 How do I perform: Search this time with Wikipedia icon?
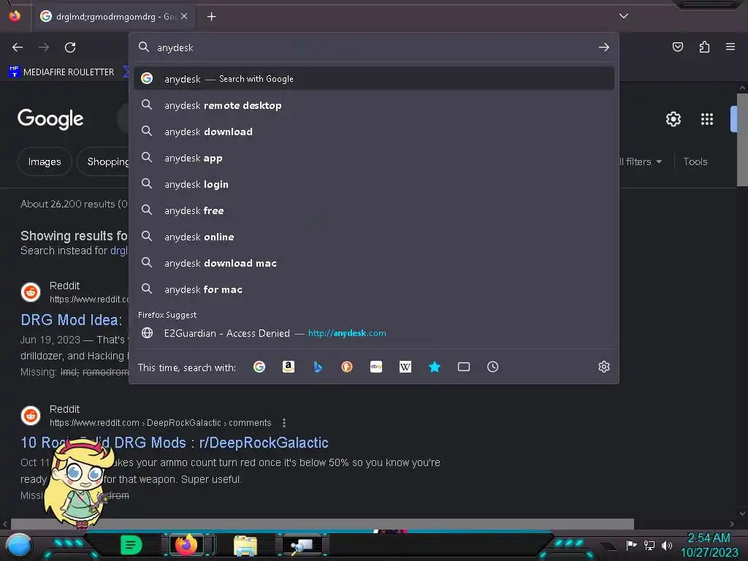click(405, 367)
